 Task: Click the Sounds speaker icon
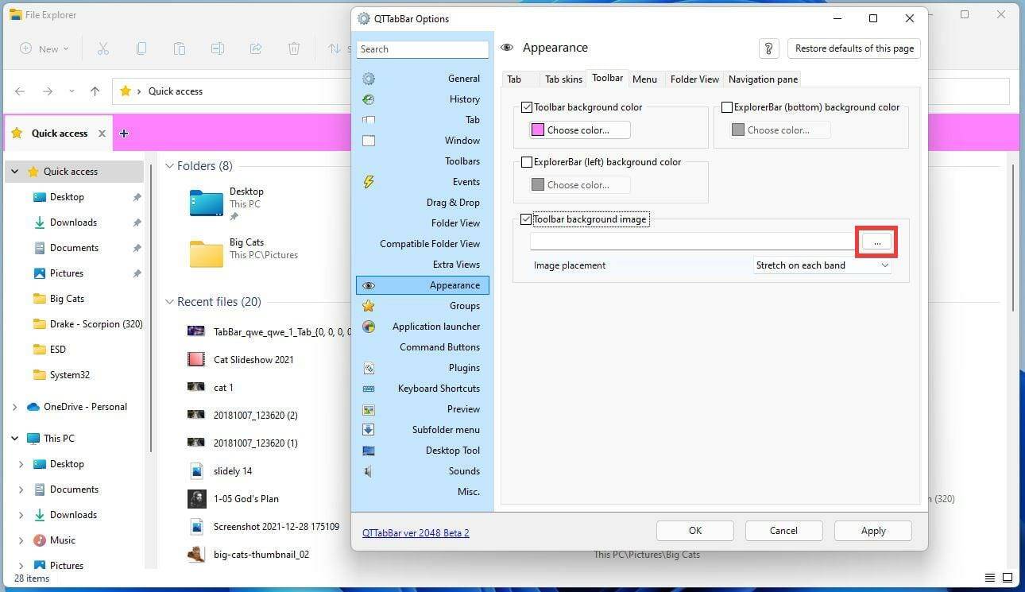tap(368, 471)
